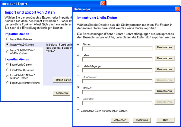Click Durchsuchen next to Stundentafel
The height and width of the screenshot is (127, 181).
[164, 80]
